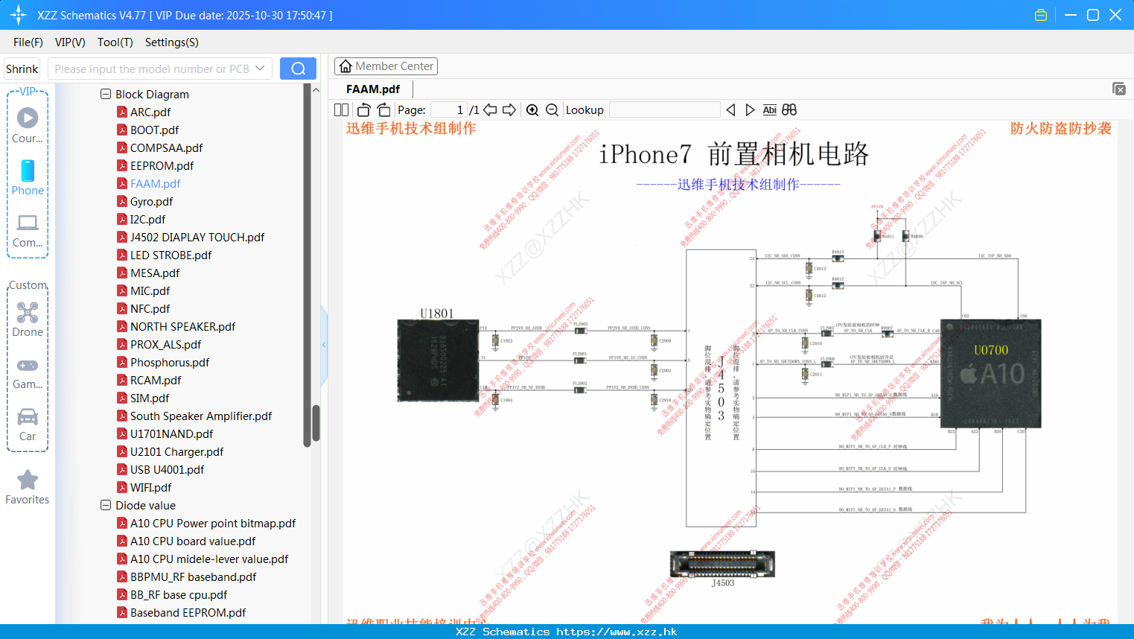The width and height of the screenshot is (1134, 639).
Task: Open Gyro.pdf in the tree
Action: 151,201
